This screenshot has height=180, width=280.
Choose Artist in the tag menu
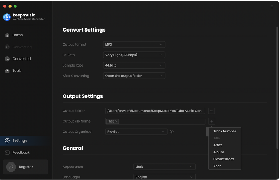tap(225, 145)
